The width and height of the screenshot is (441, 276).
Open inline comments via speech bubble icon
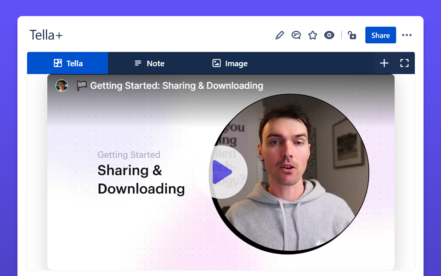(x=296, y=35)
